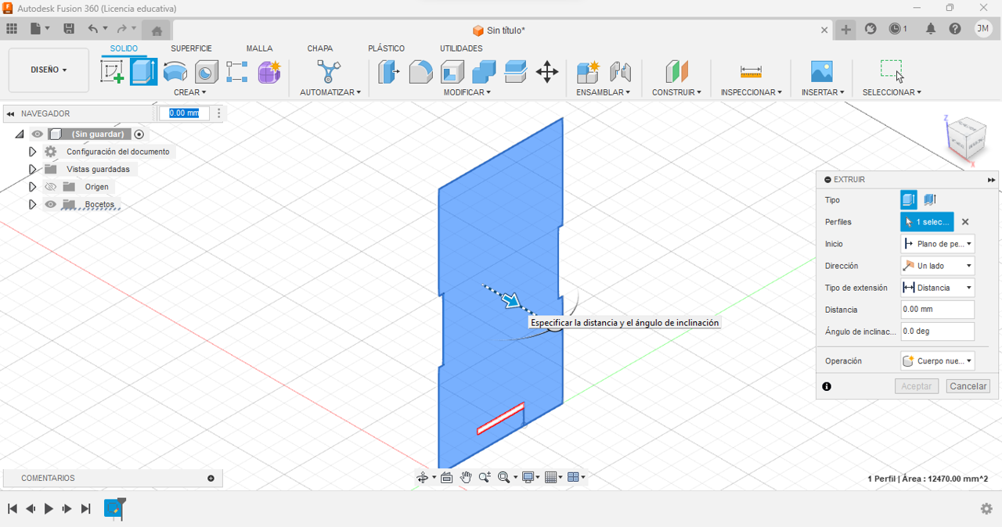
Task: Open the rectangular pattern tool
Action: [237, 72]
